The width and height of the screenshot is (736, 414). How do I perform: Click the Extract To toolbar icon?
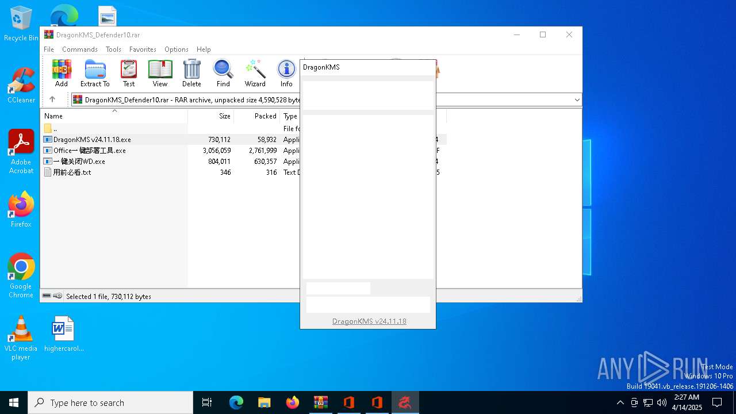coord(95,73)
